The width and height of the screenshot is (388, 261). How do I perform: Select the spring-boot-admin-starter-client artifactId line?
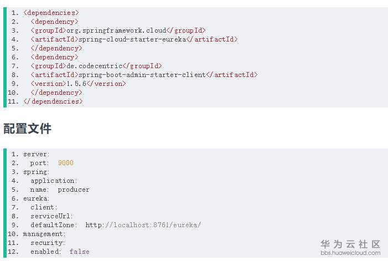tap(144, 74)
